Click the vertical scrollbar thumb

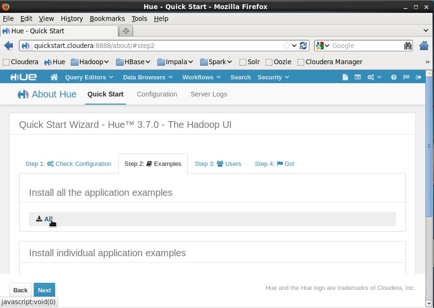click(429, 146)
